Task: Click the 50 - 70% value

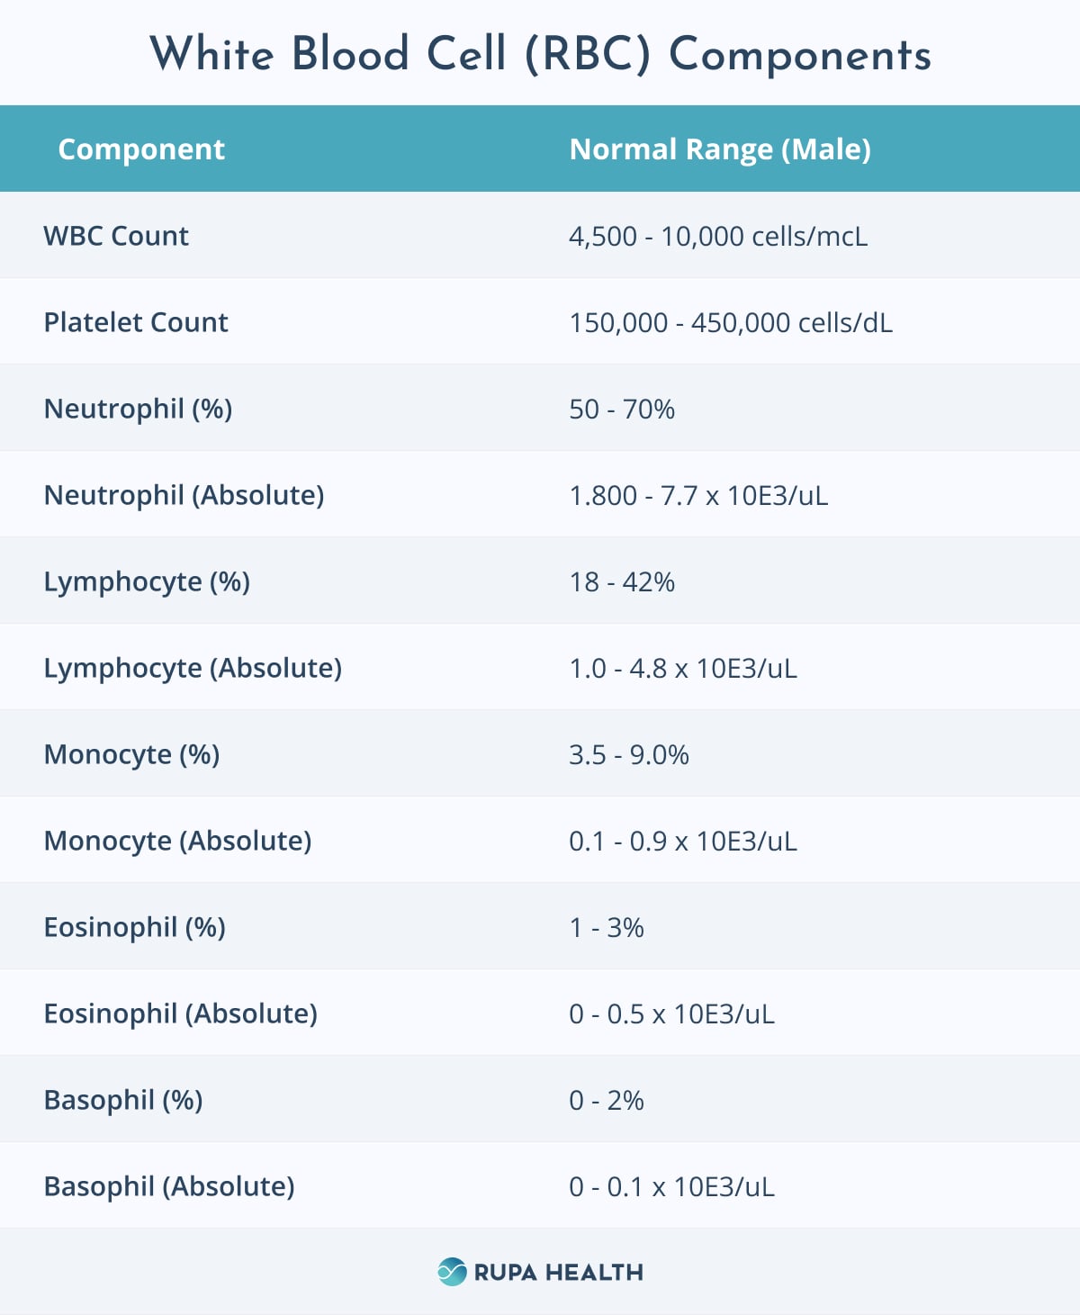Action: tap(622, 410)
